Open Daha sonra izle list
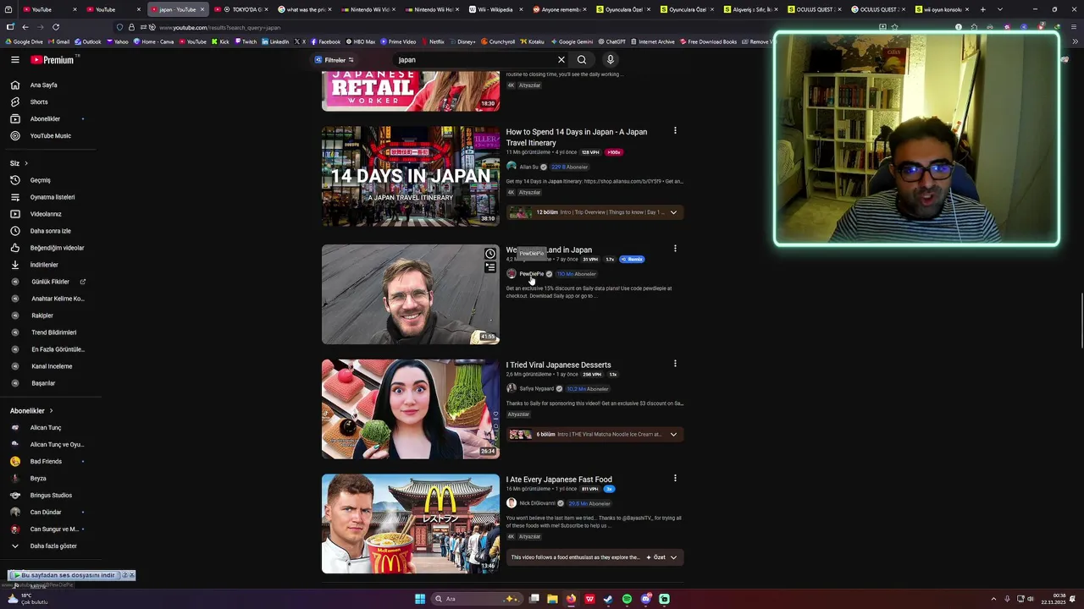 click(x=53, y=231)
